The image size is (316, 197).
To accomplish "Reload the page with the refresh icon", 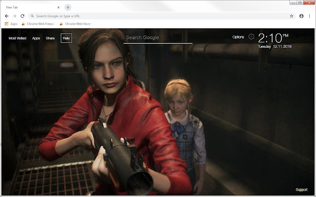I will click(x=22, y=16).
